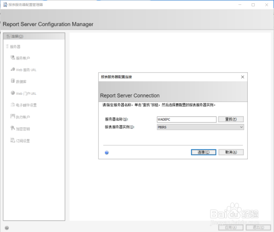Close the main 报表服务器配置管理器 window
This screenshot has height=232, width=274.
(266, 5)
